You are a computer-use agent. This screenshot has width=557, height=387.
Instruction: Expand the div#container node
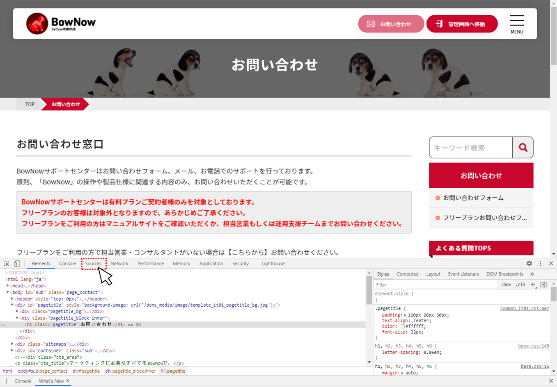coord(12,351)
